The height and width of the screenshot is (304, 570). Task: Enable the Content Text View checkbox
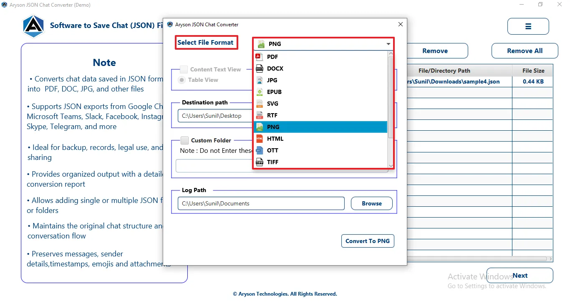[x=184, y=69]
